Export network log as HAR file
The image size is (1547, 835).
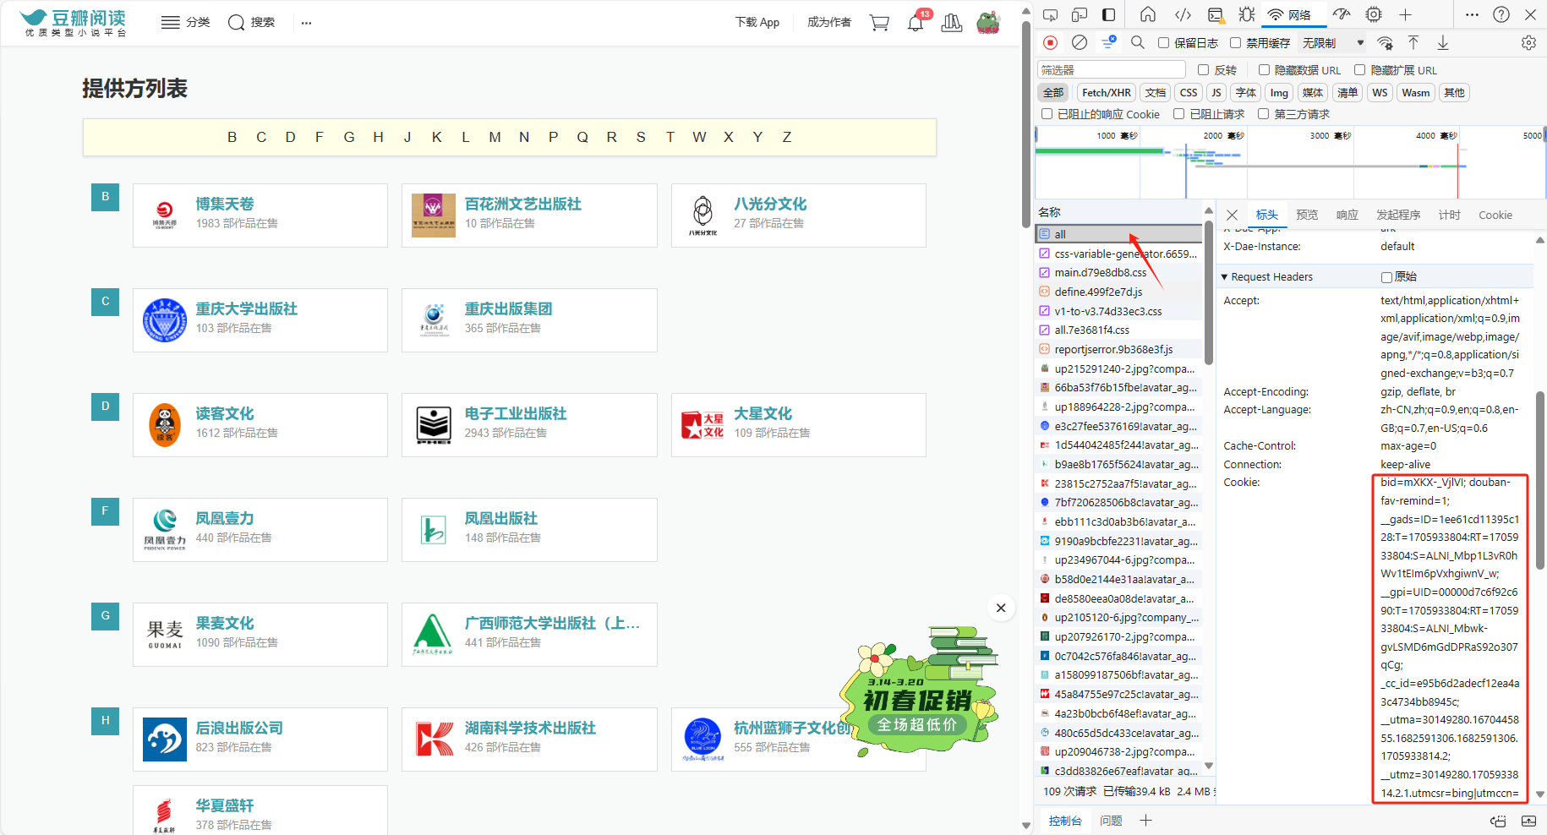1443,42
